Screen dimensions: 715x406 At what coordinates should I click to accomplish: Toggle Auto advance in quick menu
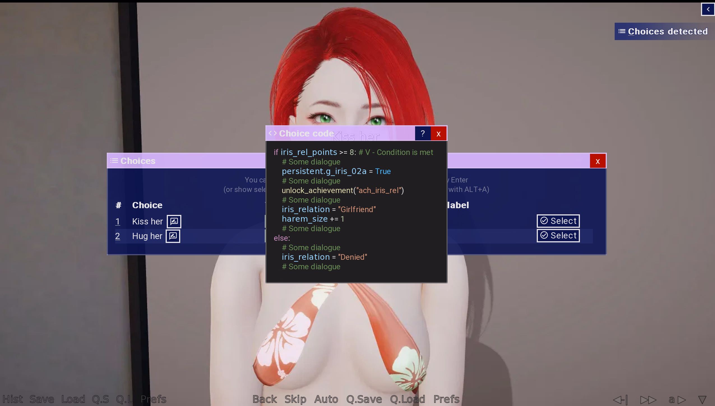pos(326,399)
